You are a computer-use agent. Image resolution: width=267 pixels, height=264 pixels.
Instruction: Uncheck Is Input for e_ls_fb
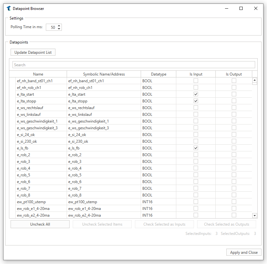(x=196, y=148)
